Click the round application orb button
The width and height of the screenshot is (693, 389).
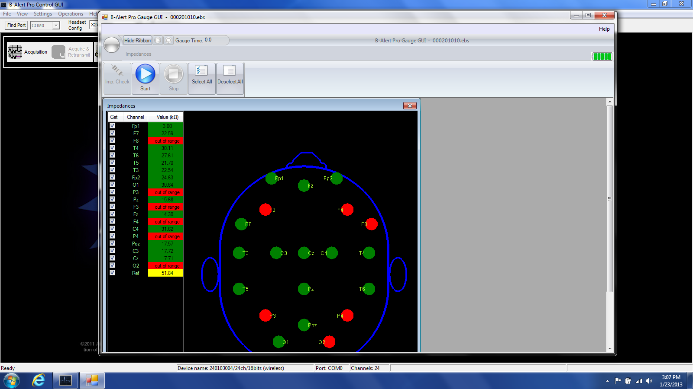pyautogui.click(x=112, y=45)
